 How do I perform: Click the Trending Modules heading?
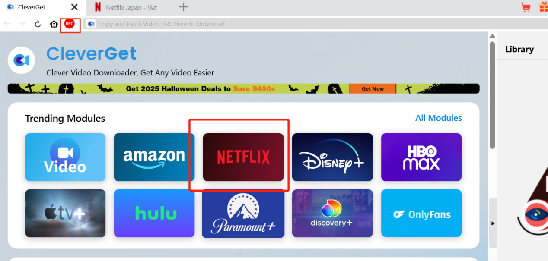pyautogui.click(x=65, y=118)
